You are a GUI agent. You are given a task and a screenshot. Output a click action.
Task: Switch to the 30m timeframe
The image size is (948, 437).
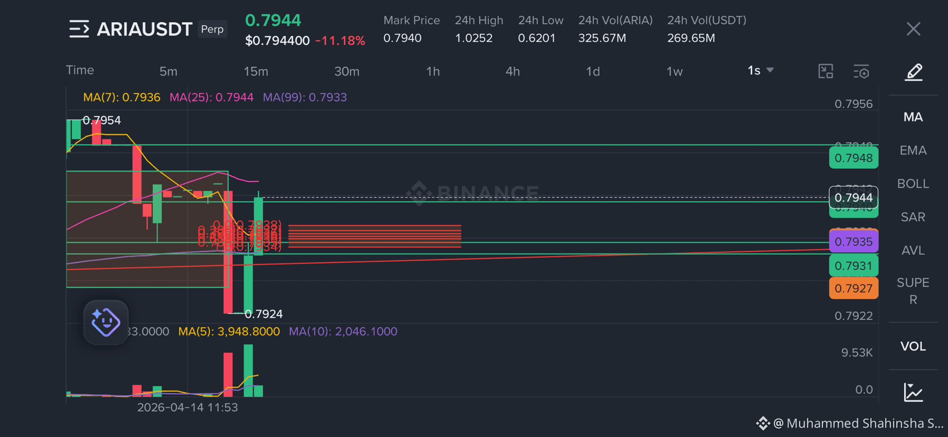[x=347, y=71]
